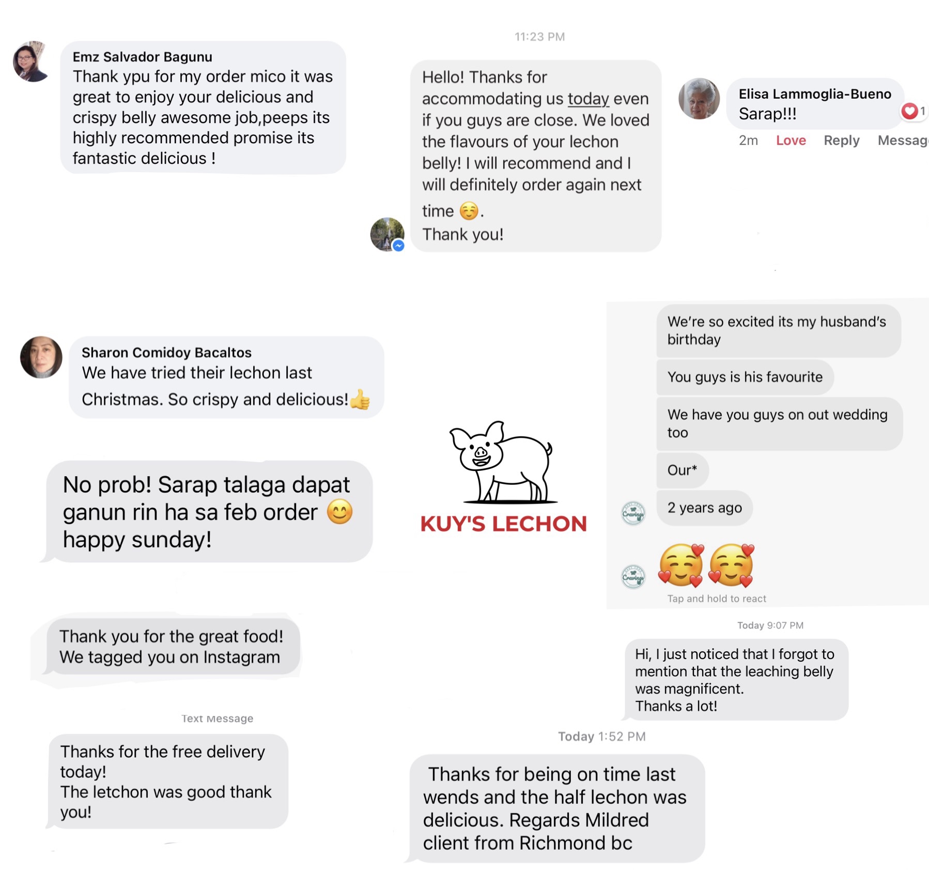Screen dimensions: 929x870
Task: Click the Sharon Comidoy Bacaltos name link
Action: 166,352
